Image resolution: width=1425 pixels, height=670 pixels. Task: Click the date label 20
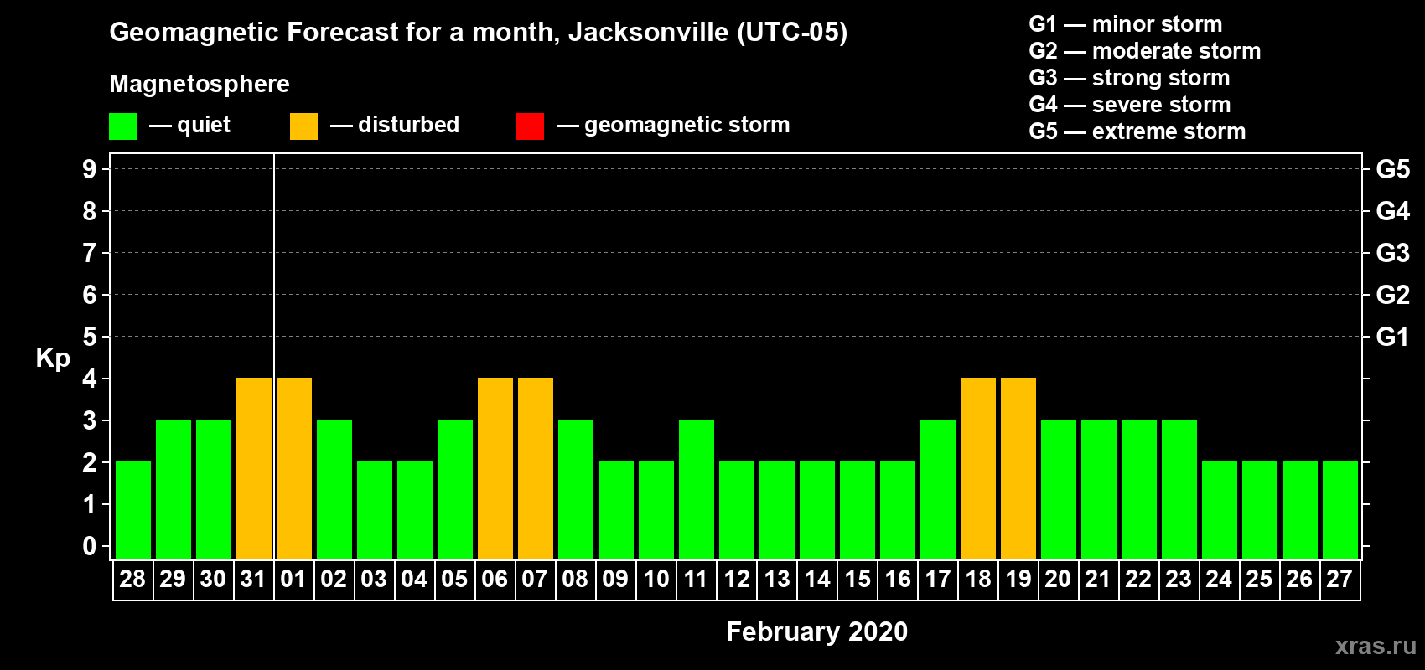[1058, 579]
